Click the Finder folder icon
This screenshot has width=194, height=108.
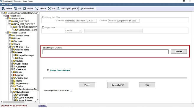point(12,38)
